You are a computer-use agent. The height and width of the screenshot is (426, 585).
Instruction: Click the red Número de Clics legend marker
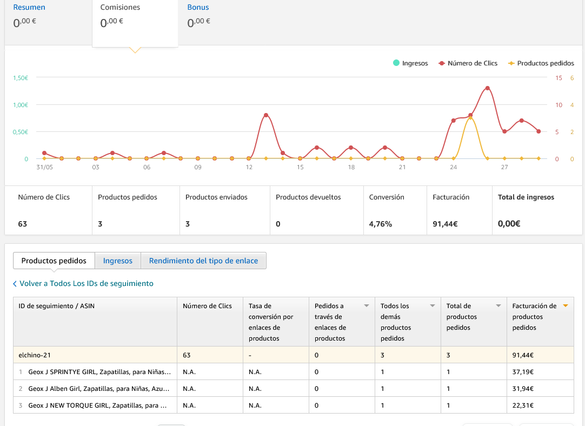(x=442, y=63)
